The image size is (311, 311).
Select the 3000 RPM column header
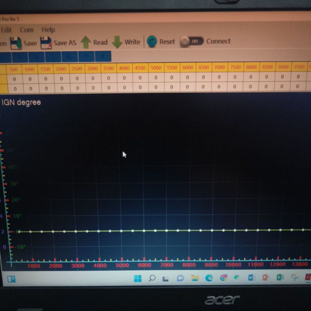click(x=93, y=68)
